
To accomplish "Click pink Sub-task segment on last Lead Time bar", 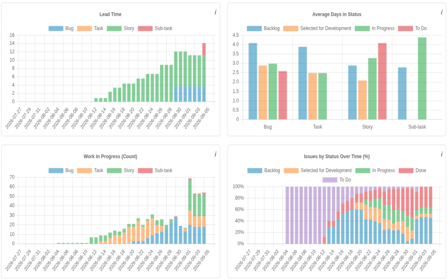I will (204, 49).
